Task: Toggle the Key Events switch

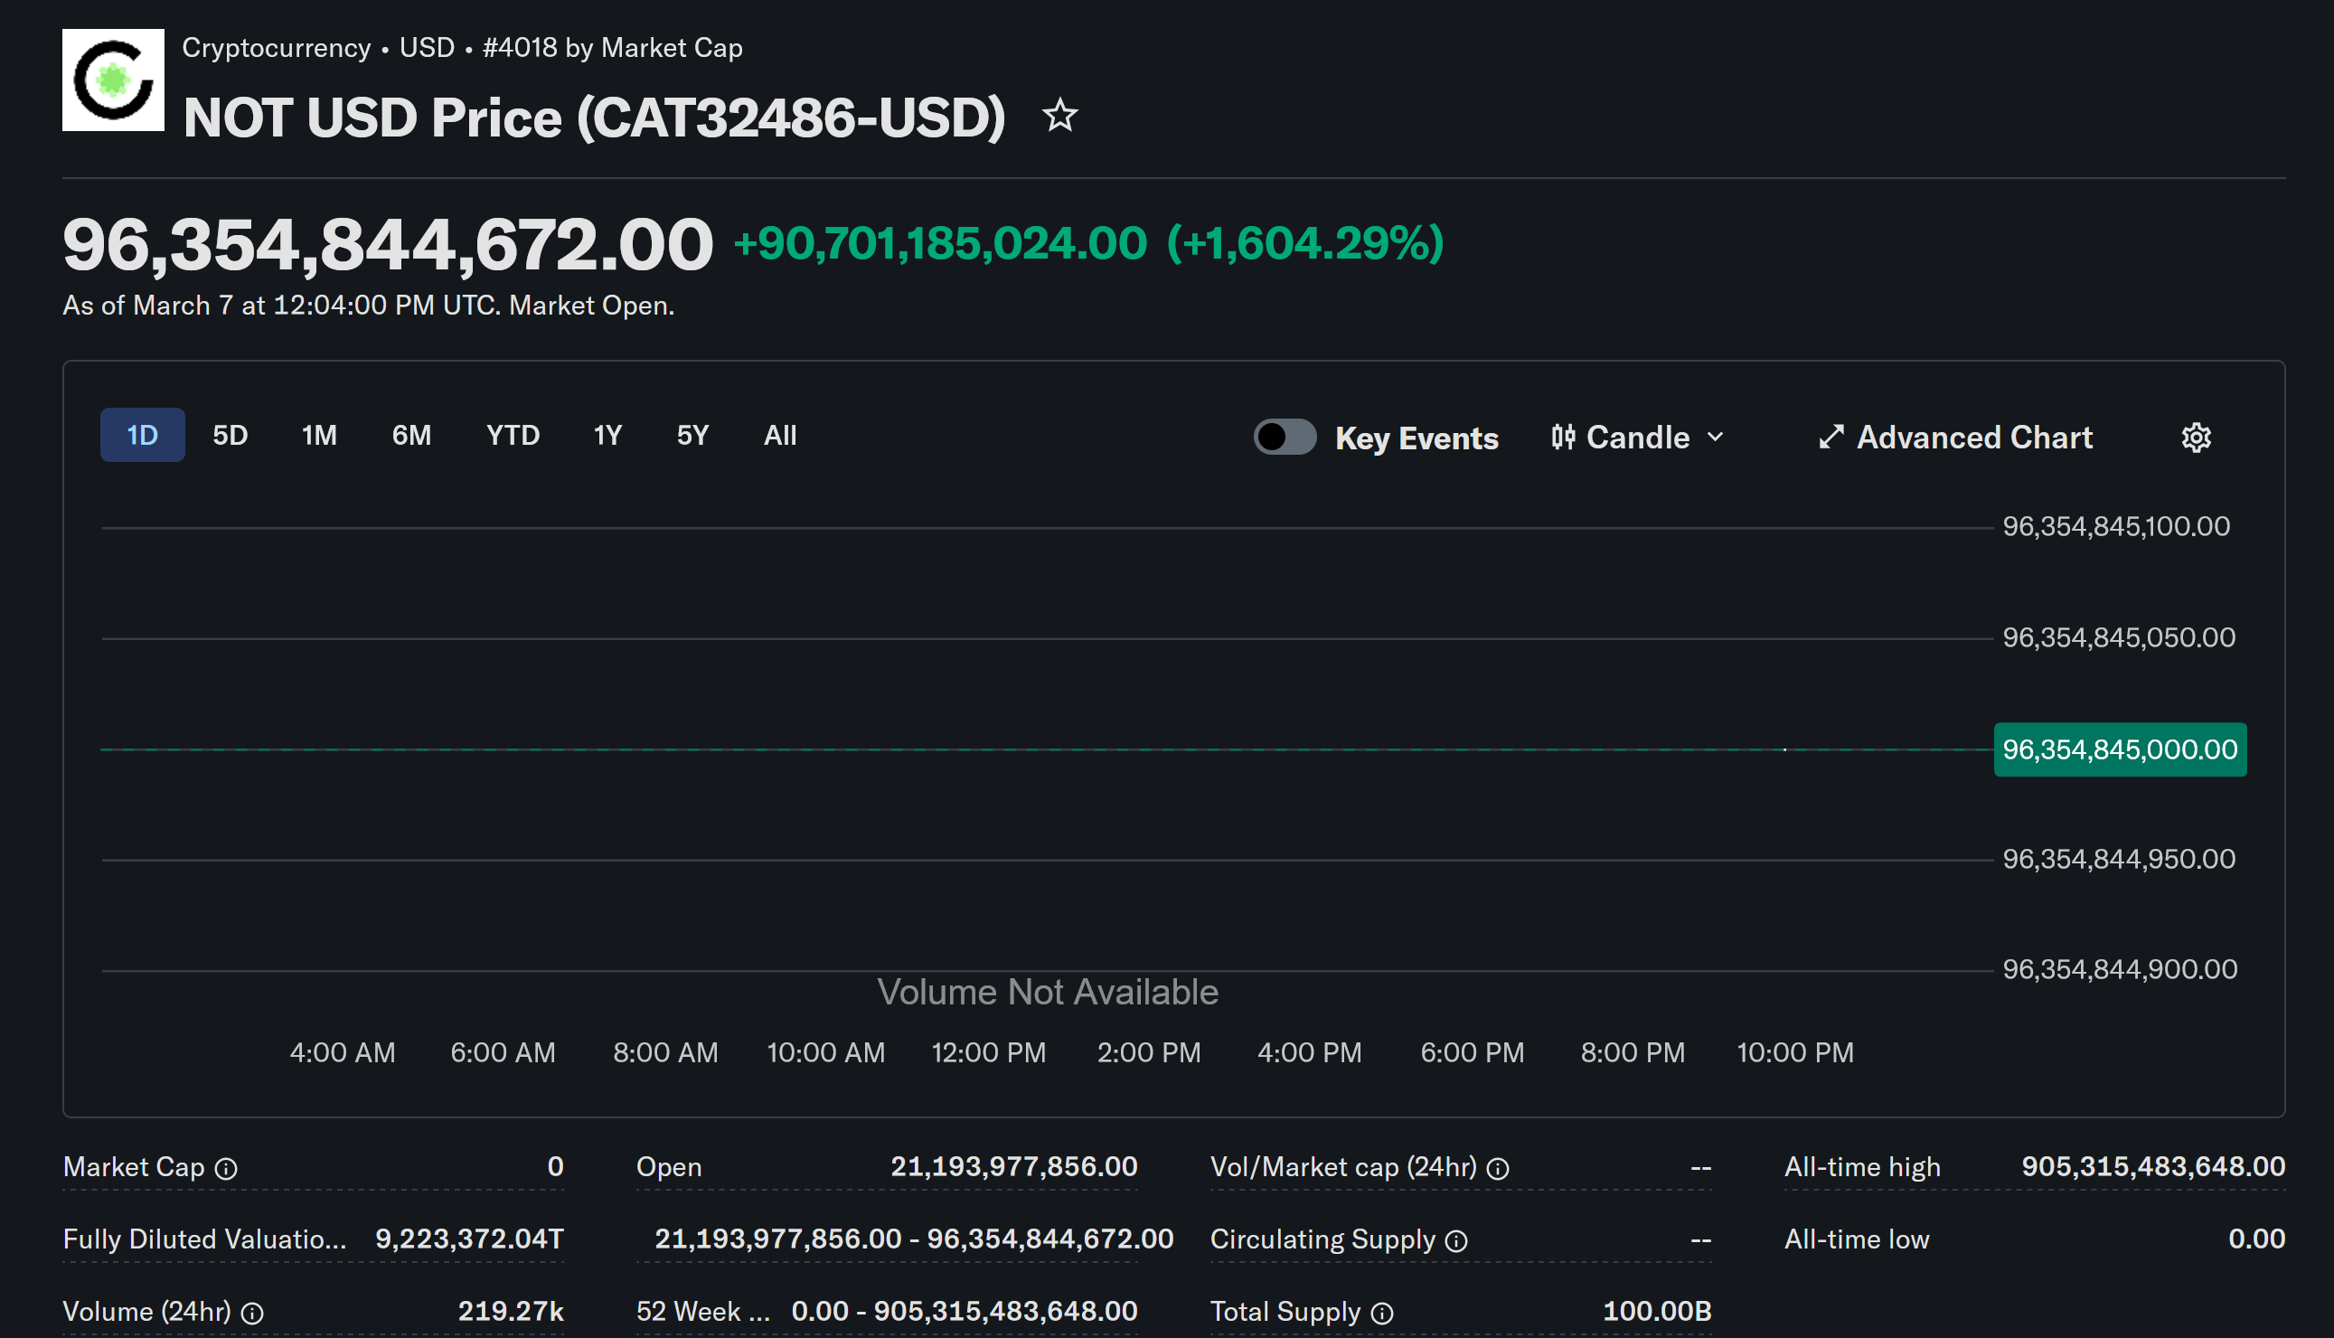Action: point(1285,438)
